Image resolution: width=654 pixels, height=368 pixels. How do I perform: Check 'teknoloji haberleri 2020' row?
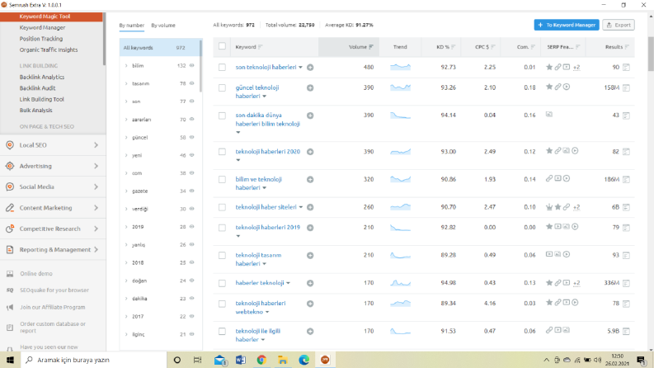[x=222, y=152]
